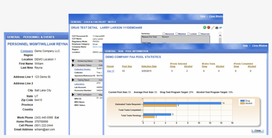Click the icon right of the printer icon
The width and height of the screenshot is (272, 138).
pyautogui.click(x=221, y=27)
